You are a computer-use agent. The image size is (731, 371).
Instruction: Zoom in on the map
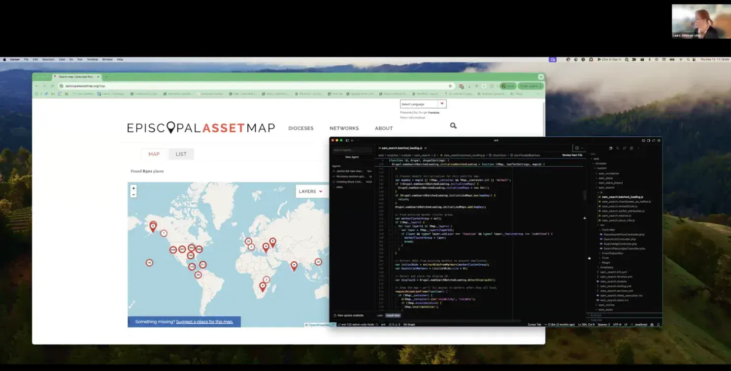133,188
